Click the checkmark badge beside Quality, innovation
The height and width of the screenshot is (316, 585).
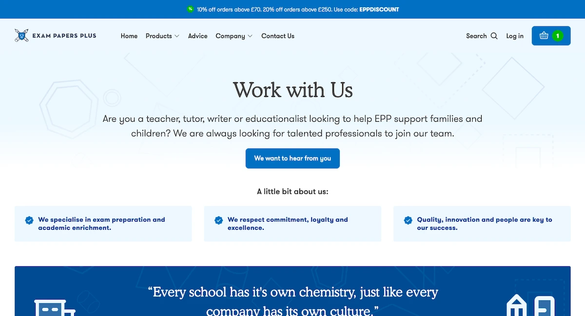pos(408,220)
